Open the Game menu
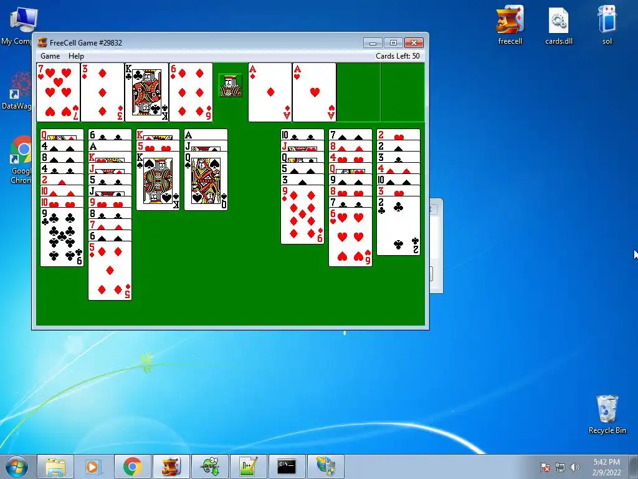Image resolution: width=638 pixels, height=479 pixels. click(x=50, y=56)
